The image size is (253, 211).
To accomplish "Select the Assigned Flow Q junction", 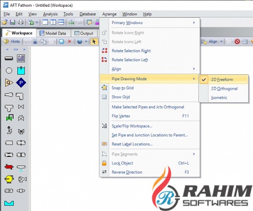I will [9, 83].
